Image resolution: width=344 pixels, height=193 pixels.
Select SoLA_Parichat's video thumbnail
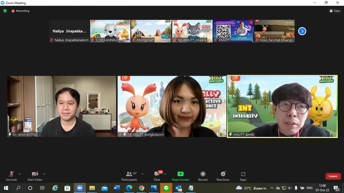coord(274,31)
